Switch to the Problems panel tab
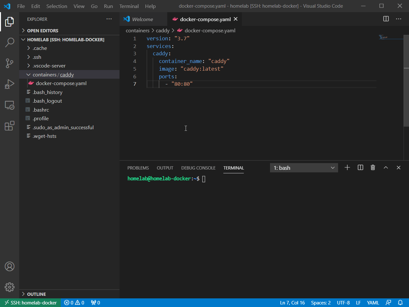409x307 pixels. point(138,168)
